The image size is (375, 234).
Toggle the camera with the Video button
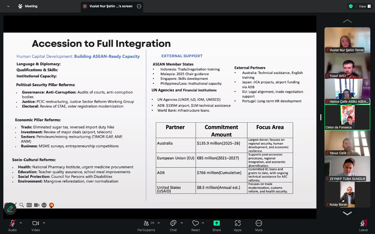tap(36, 225)
